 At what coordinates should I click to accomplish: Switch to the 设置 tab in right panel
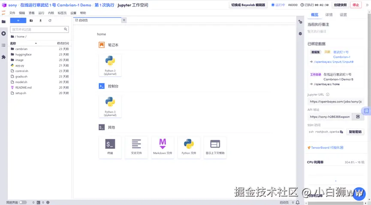click(x=343, y=15)
